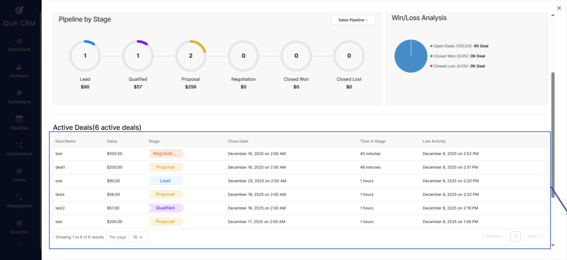Open the Analytics sidebar icon
Viewport: 567px width, 260px height.
pos(19,223)
